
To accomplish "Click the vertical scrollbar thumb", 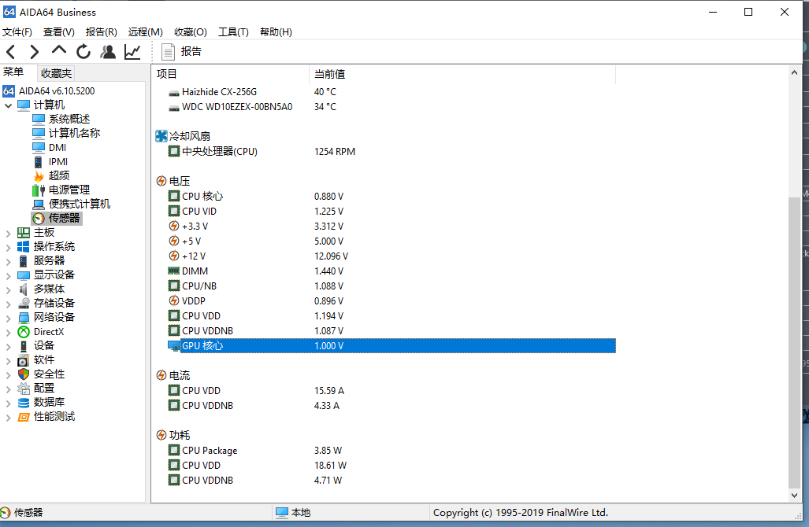I will [x=794, y=342].
